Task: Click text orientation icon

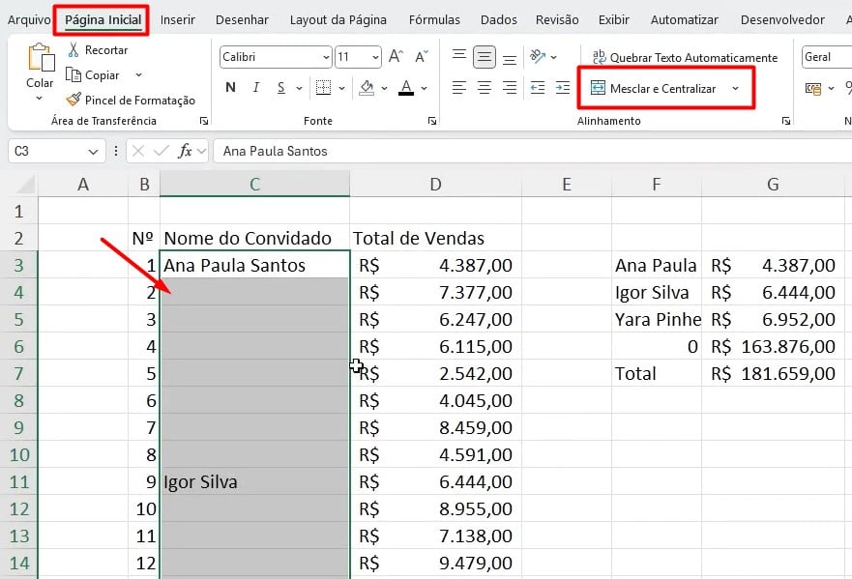Action: 538,56
